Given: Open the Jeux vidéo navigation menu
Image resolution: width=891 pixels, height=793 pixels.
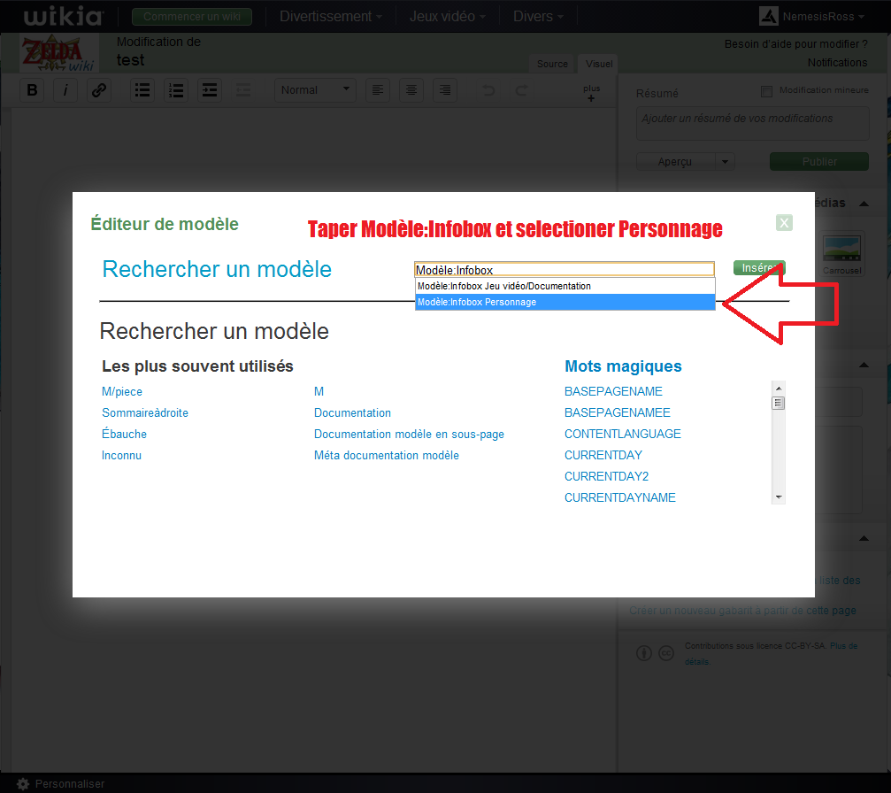Looking at the screenshot, I should click(447, 16).
